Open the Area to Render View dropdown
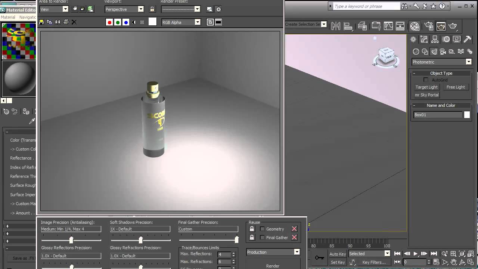Screen dimensions: 478x269 pyautogui.click(x=54, y=9)
